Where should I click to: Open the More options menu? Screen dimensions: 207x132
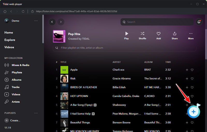click(x=191, y=36)
